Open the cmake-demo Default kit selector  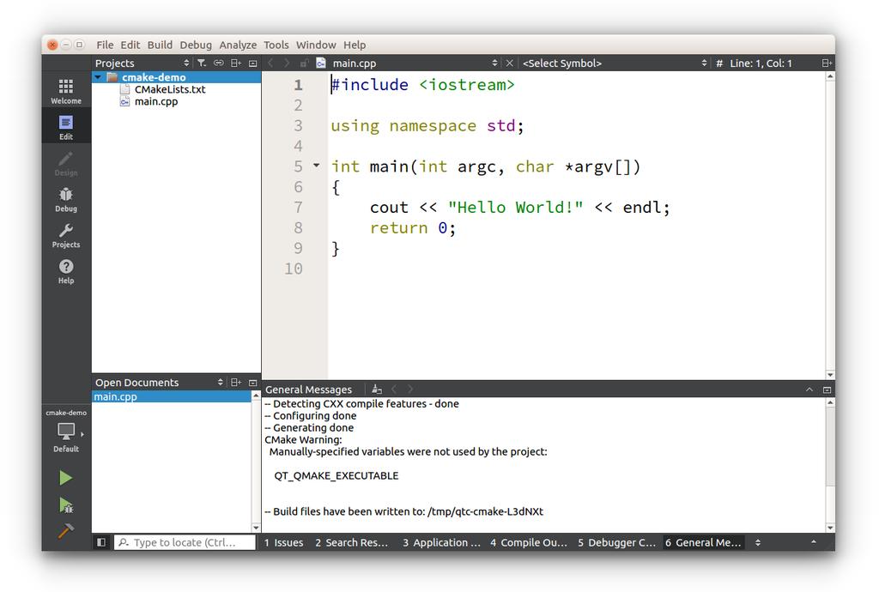coord(65,431)
